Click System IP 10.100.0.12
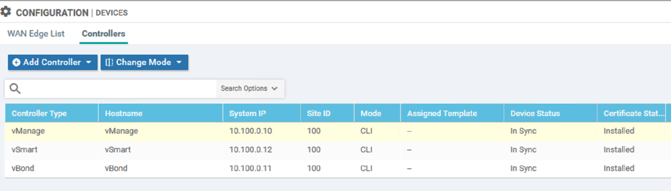The image size is (671, 191). tap(251, 150)
